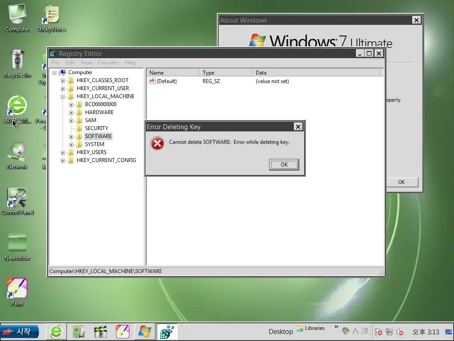The height and width of the screenshot is (341, 454).
Task: Open Sticky Notes shortcut on desktop
Action: tap(51, 18)
